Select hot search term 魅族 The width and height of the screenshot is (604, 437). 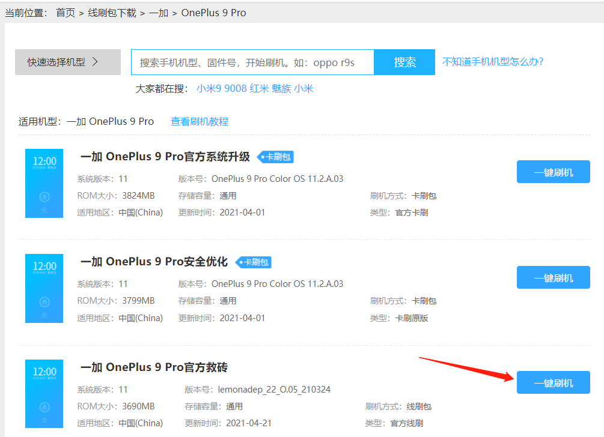click(281, 88)
